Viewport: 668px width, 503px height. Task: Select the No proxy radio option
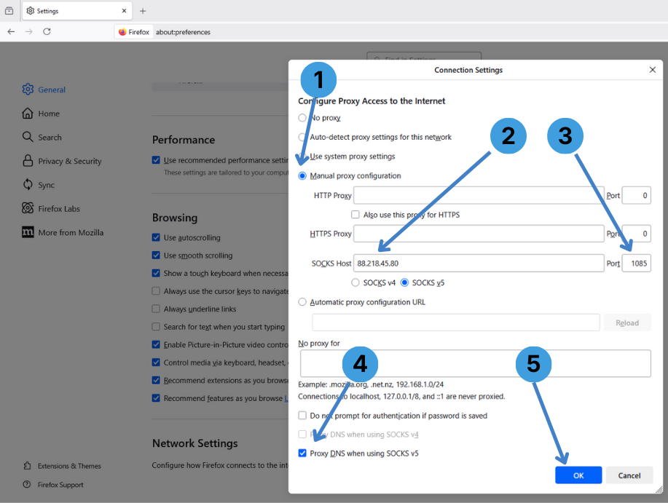pos(302,117)
